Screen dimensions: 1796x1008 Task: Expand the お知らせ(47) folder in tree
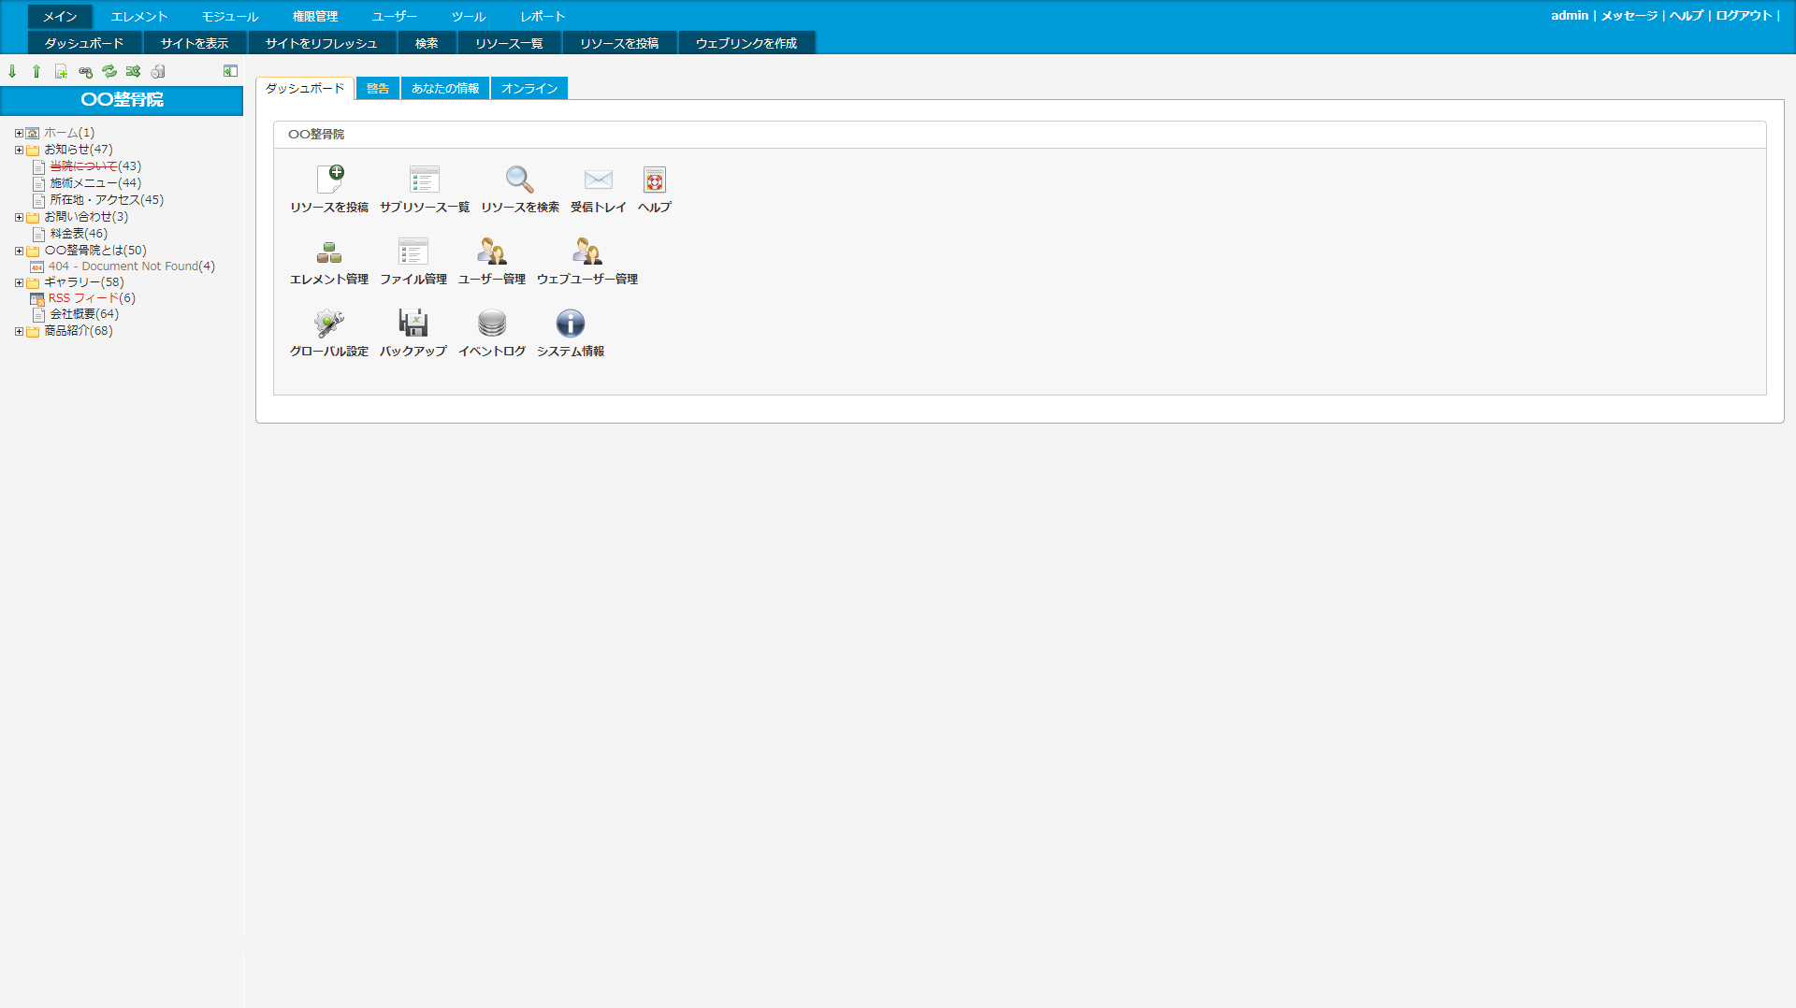tap(19, 150)
